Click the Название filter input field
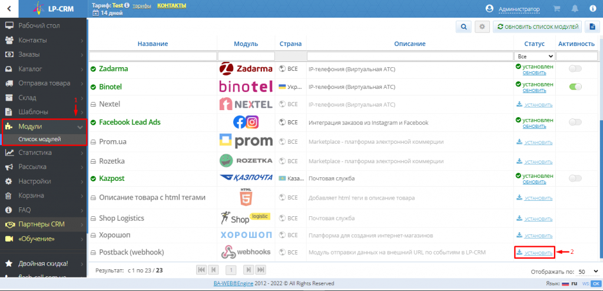The height and width of the screenshot is (291, 603). click(x=153, y=56)
